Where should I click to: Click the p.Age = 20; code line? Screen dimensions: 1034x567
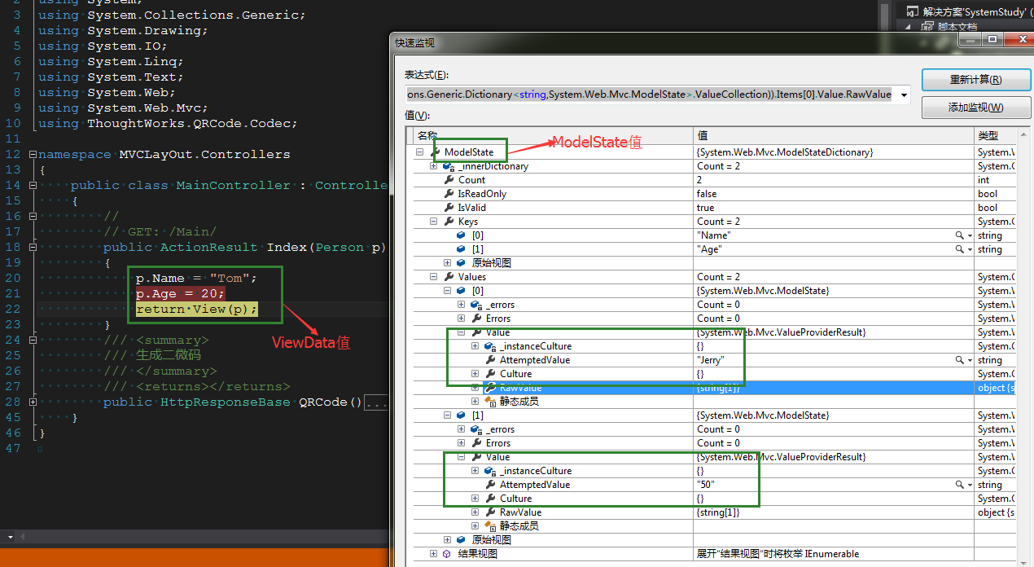pos(180,293)
